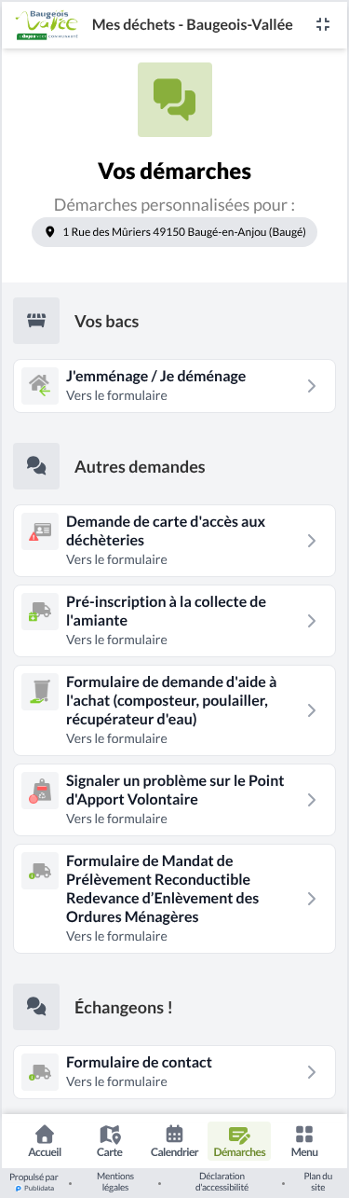Click the Point d'Apport Volontaire problem icon
349x1198 pixels.
tap(40, 791)
